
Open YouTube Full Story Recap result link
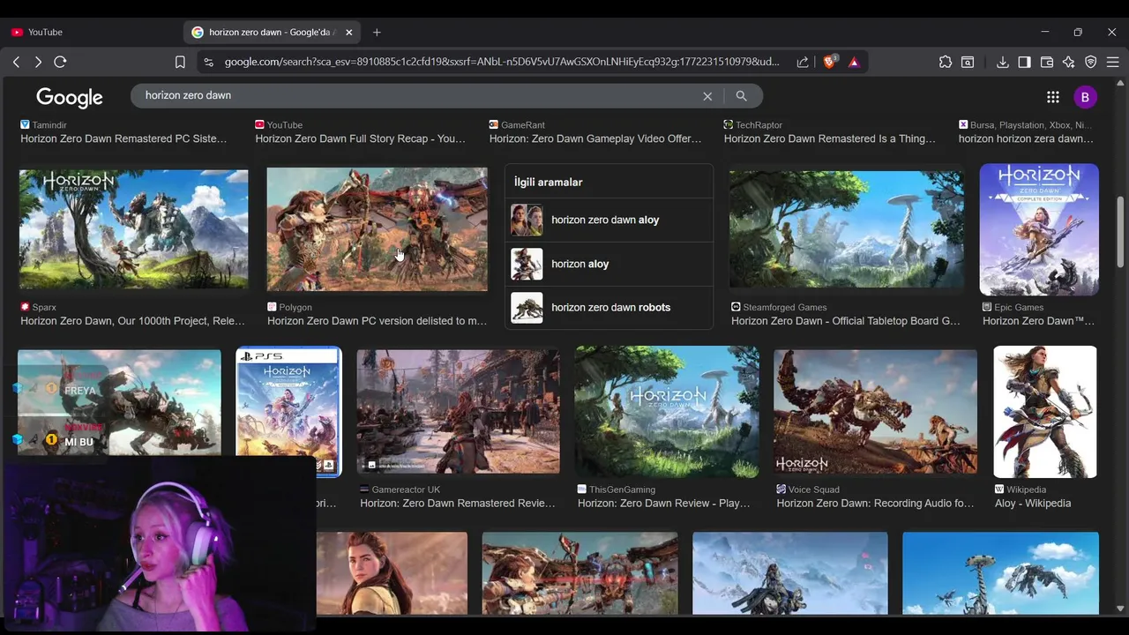(360, 138)
